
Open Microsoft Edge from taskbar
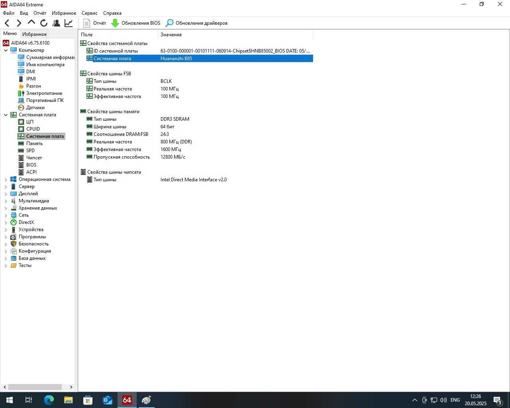click(x=49, y=400)
